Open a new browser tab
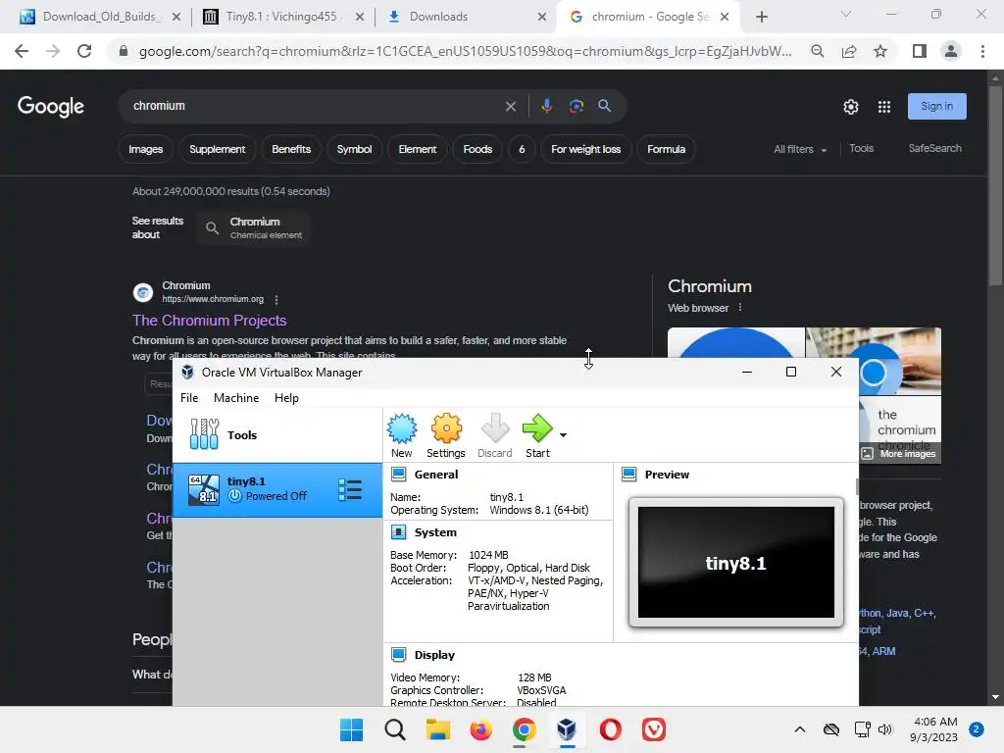 [761, 17]
